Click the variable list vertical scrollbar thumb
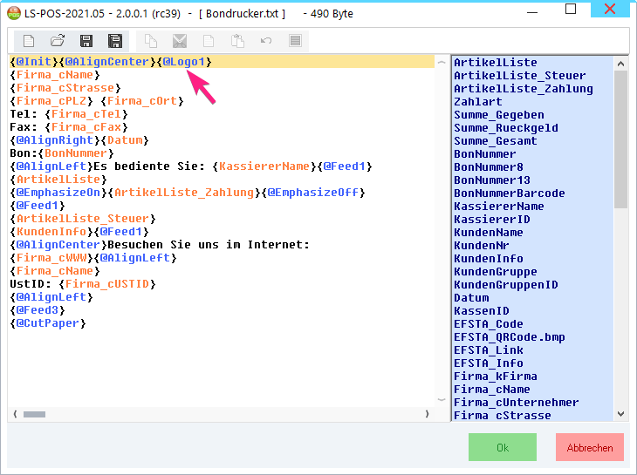 [x=620, y=139]
